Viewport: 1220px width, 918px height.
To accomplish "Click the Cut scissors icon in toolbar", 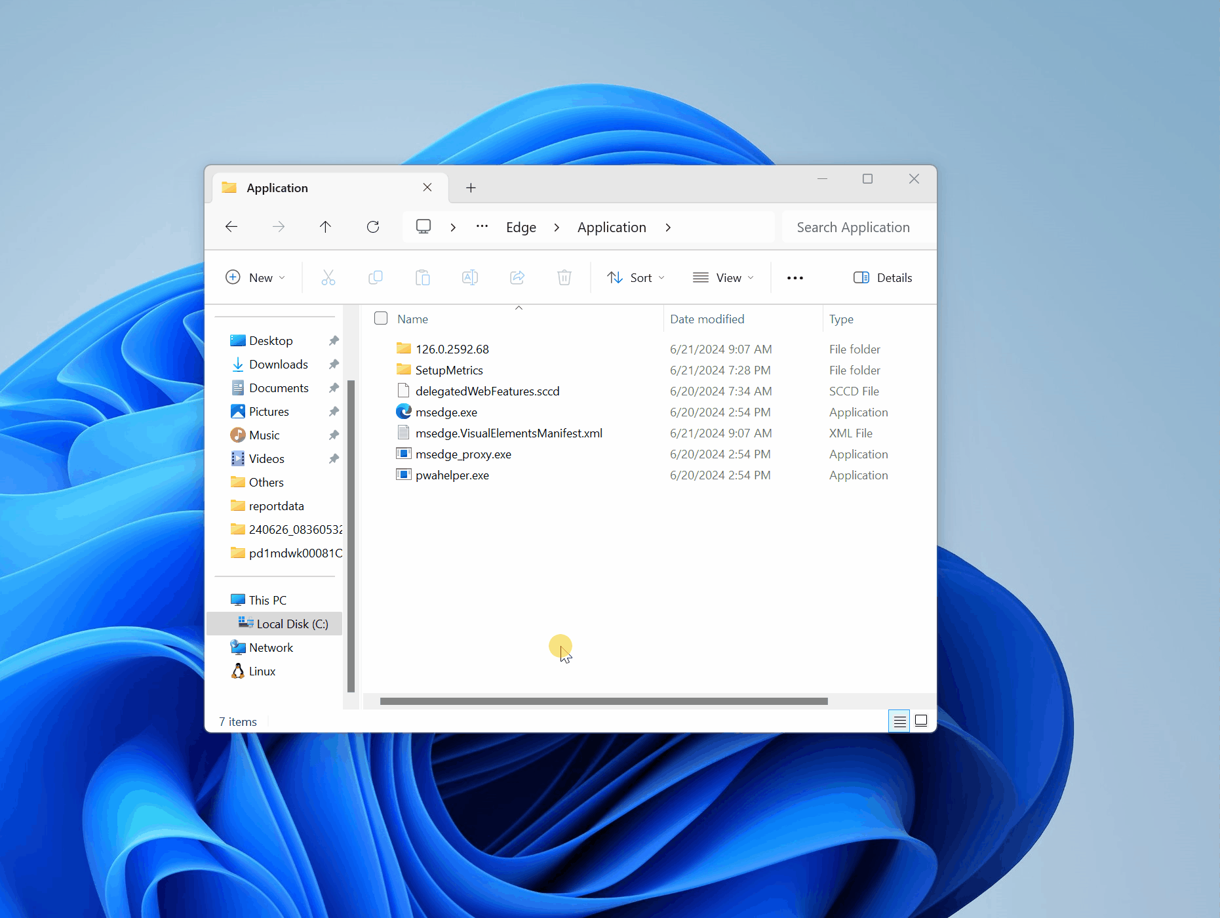I will [328, 277].
